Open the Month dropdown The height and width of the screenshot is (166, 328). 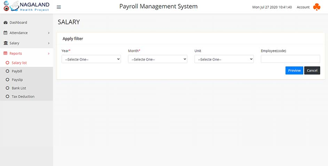pos(157,59)
